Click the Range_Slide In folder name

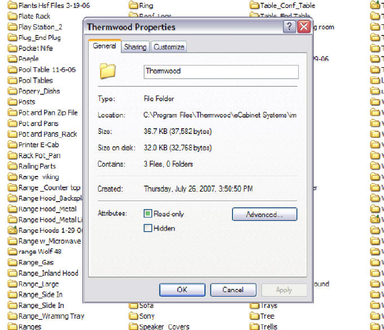(x=41, y=305)
